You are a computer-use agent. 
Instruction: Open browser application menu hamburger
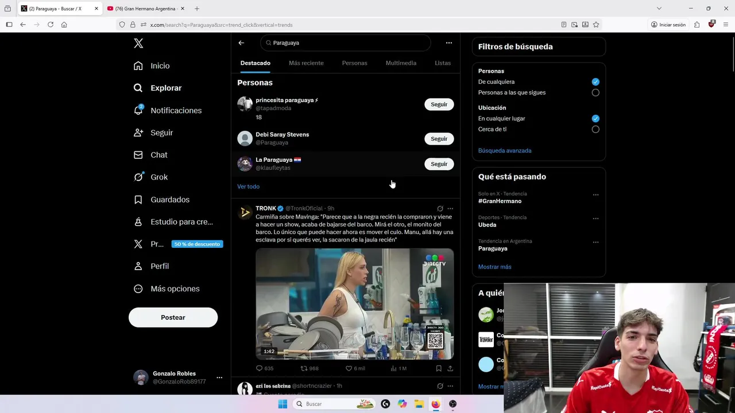(726, 25)
